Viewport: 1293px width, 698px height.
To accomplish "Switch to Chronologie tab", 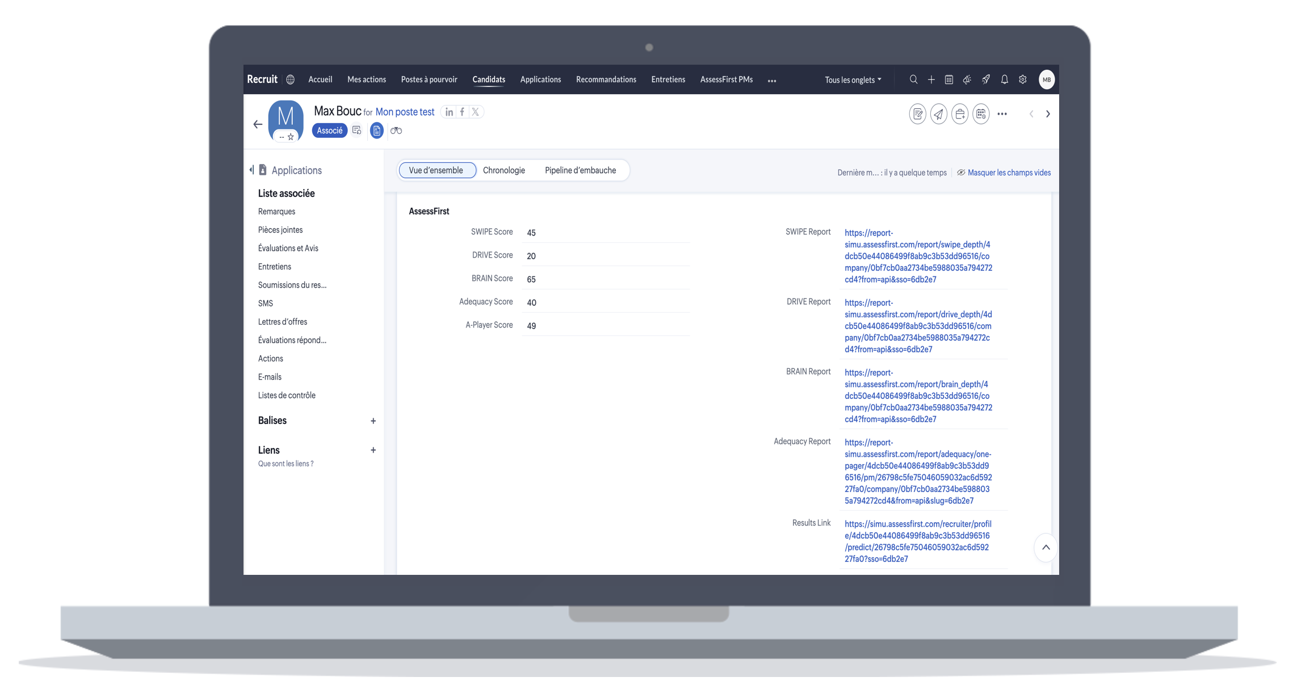I will [503, 170].
